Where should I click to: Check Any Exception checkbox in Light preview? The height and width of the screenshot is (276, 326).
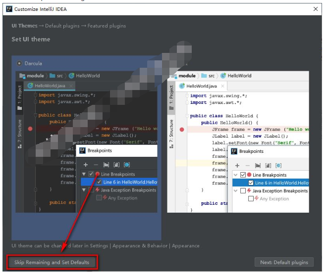251,199
